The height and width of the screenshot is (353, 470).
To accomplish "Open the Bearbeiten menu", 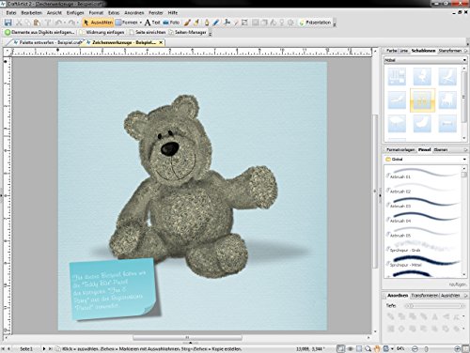I will coord(32,13).
